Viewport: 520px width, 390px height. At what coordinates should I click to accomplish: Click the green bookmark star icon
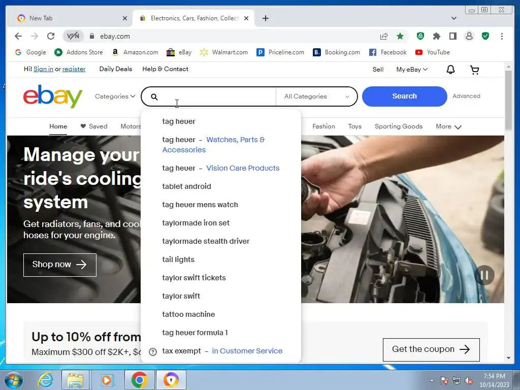[400, 36]
